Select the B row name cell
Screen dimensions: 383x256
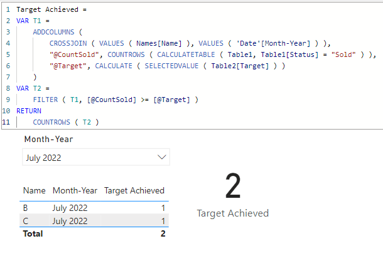(25, 208)
